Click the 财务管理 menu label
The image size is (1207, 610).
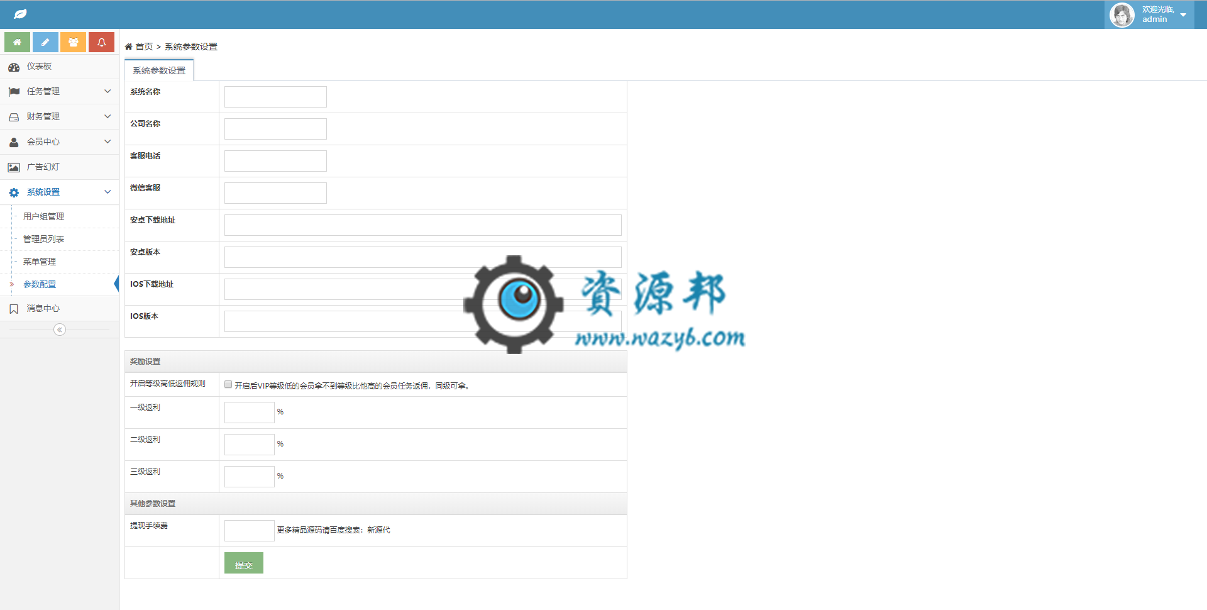[x=43, y=117]
